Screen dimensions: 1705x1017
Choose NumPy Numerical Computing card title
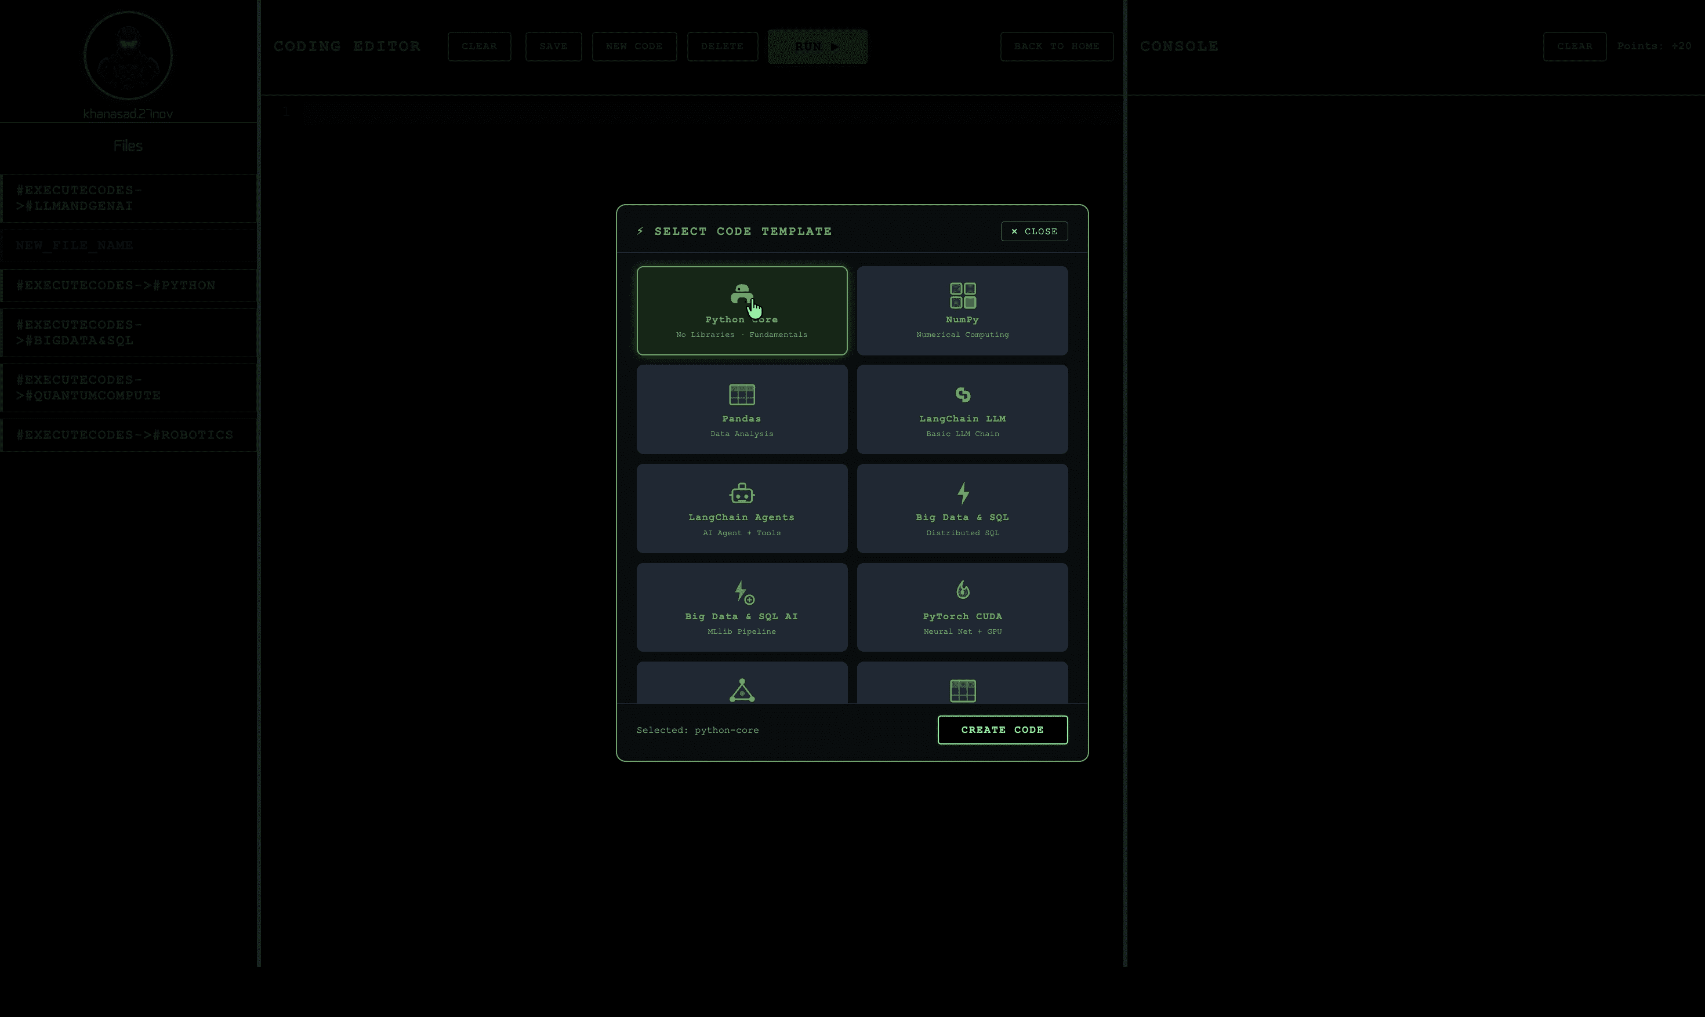pos(962,320)
